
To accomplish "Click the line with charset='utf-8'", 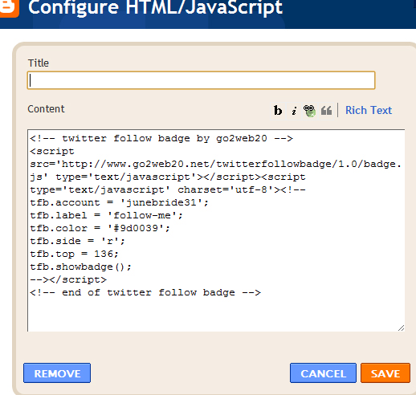I will [x=168, y=189].
